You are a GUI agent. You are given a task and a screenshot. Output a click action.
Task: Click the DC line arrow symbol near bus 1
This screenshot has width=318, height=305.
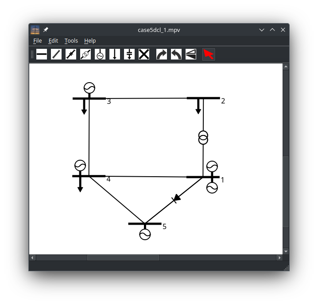tap(176, 198)
